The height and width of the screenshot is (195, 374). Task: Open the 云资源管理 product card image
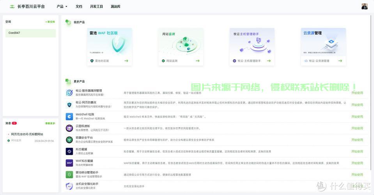(x=323, y=42)
